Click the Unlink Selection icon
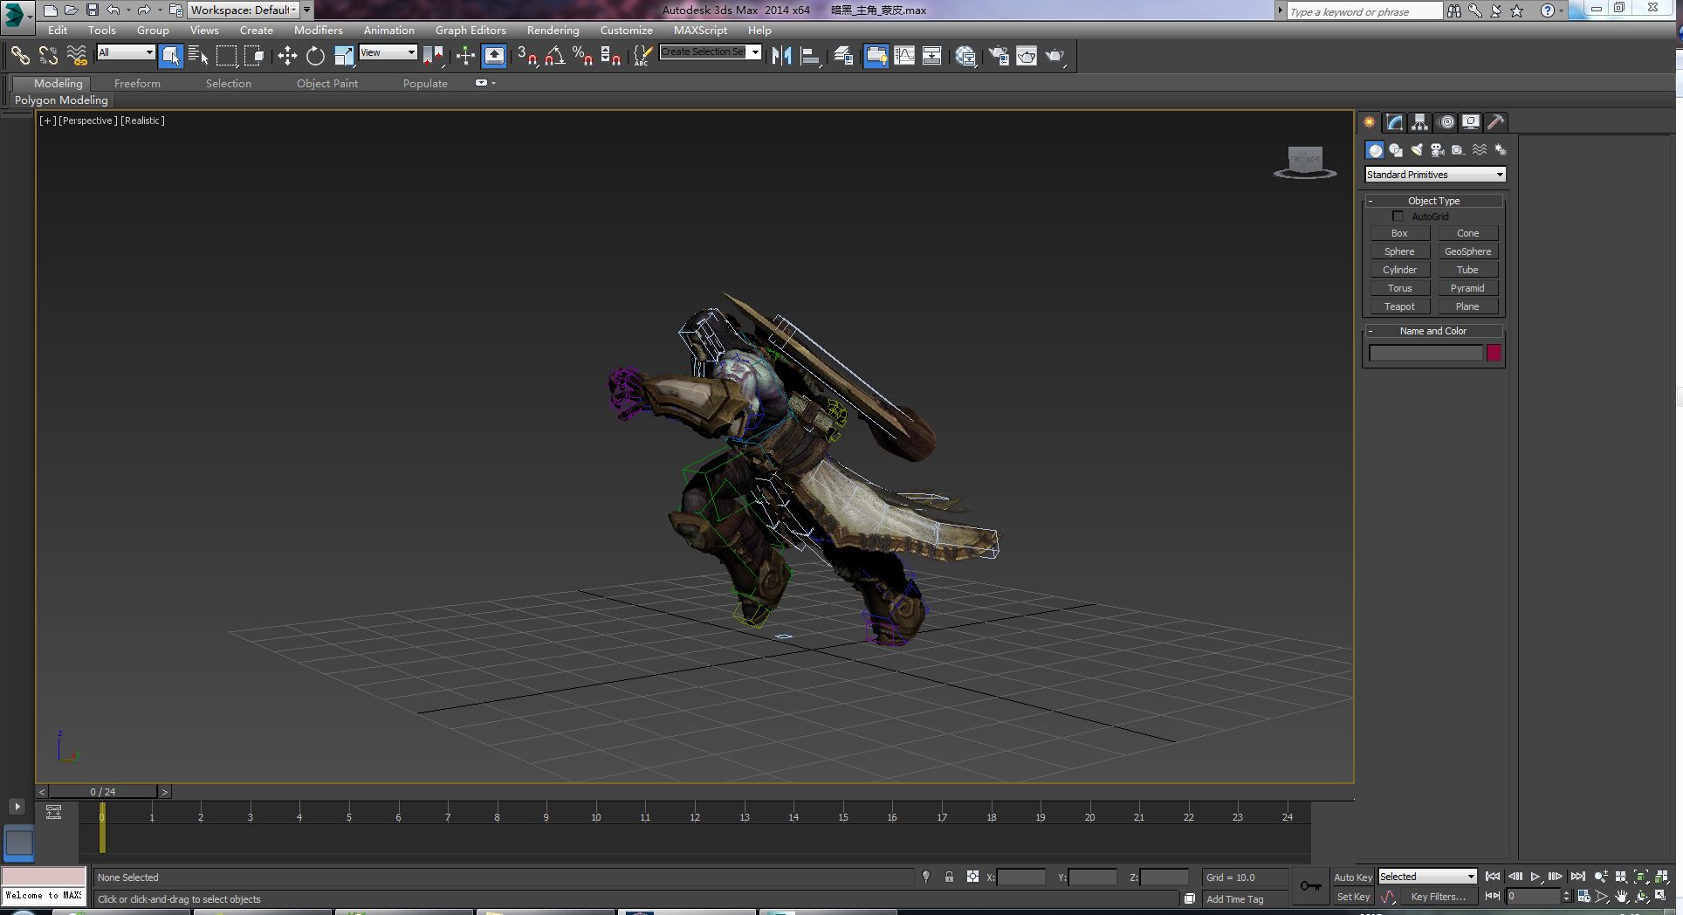 (x=48, y=56)
